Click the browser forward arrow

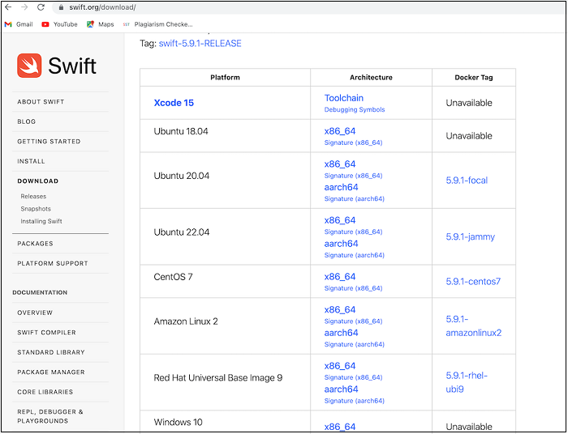point(24,7)
